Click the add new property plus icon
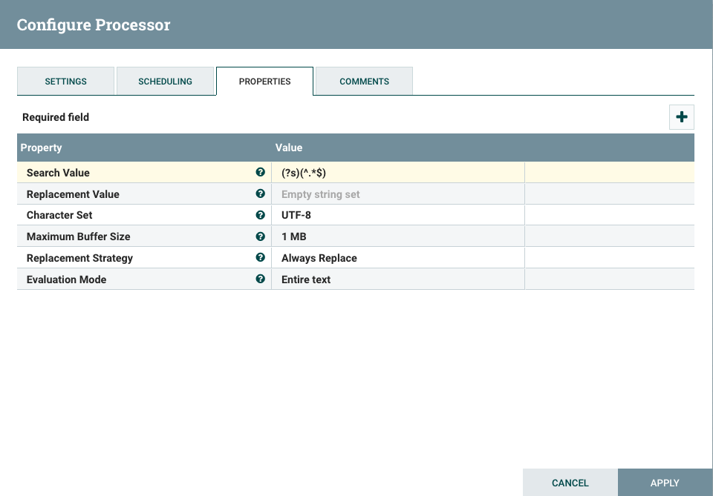Viewport: 713px width, 496px height. point(681,116)
